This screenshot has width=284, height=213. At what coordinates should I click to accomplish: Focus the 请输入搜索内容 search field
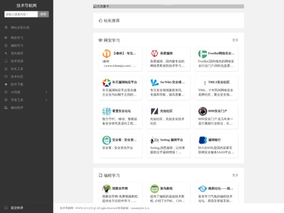tap(21, 14)
